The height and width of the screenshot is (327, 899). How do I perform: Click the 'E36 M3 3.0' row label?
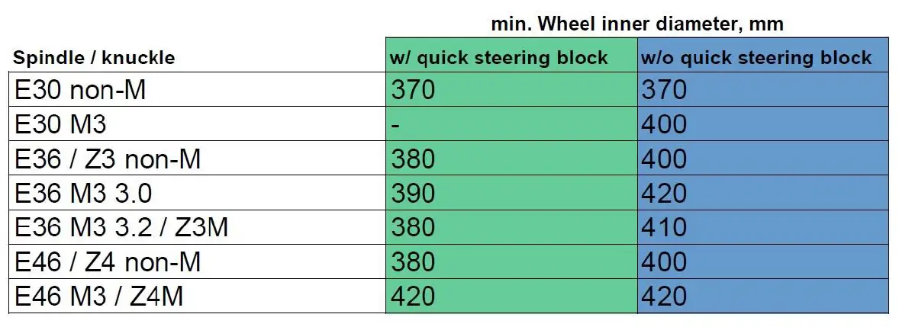pos(83,193)
